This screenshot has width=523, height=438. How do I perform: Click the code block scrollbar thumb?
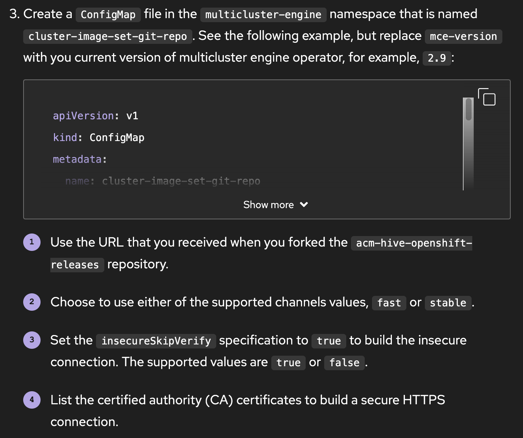click(x=469, y=109)
